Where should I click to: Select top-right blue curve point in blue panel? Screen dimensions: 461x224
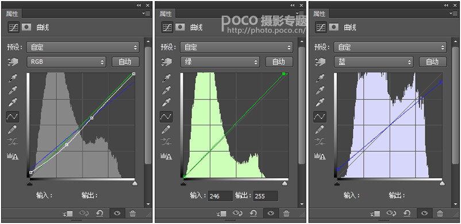click(x=441, y=82)
